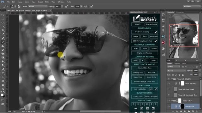Click the Layers panel Opacity field

[196, 71]
